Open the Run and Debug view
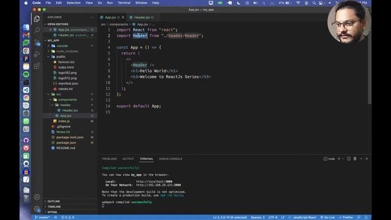 [37, 54]
